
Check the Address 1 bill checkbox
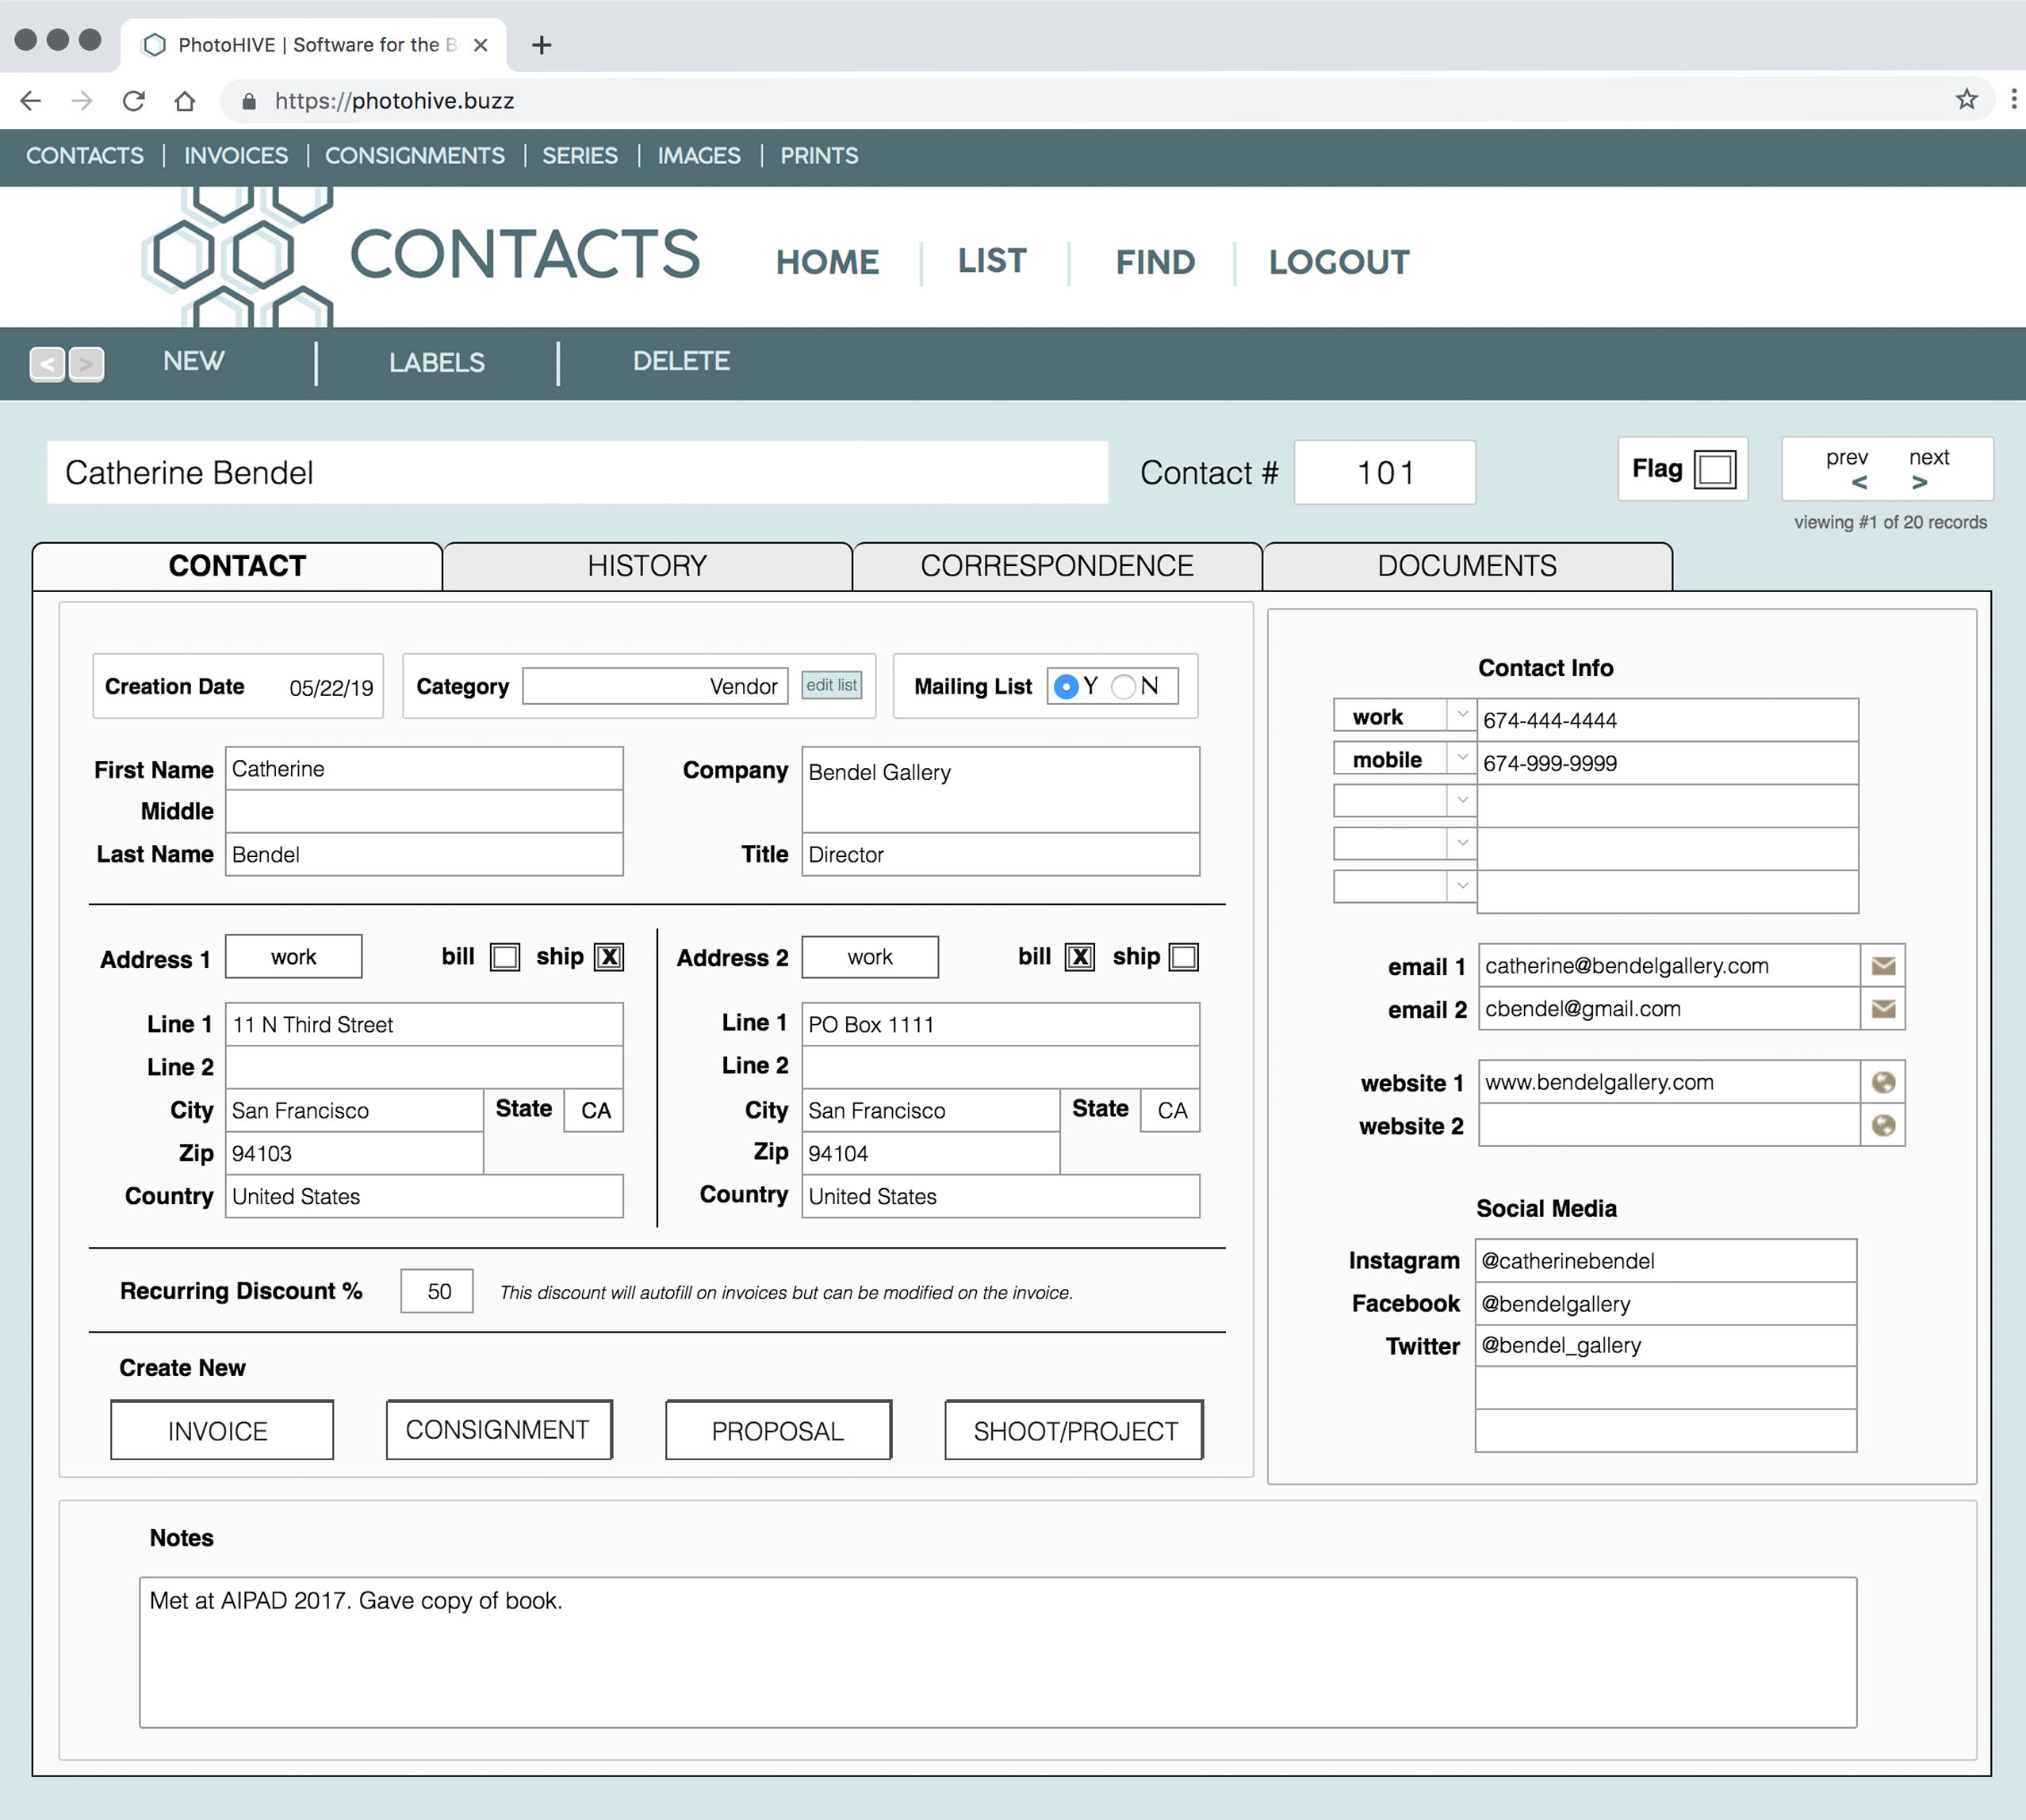pyautogui.click(x=504, y=957)
